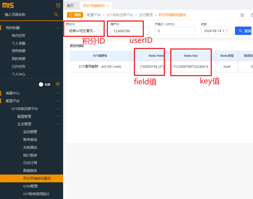Open menu settings via the gear icon
253x199 pixels.
click(x=58, y=84)
